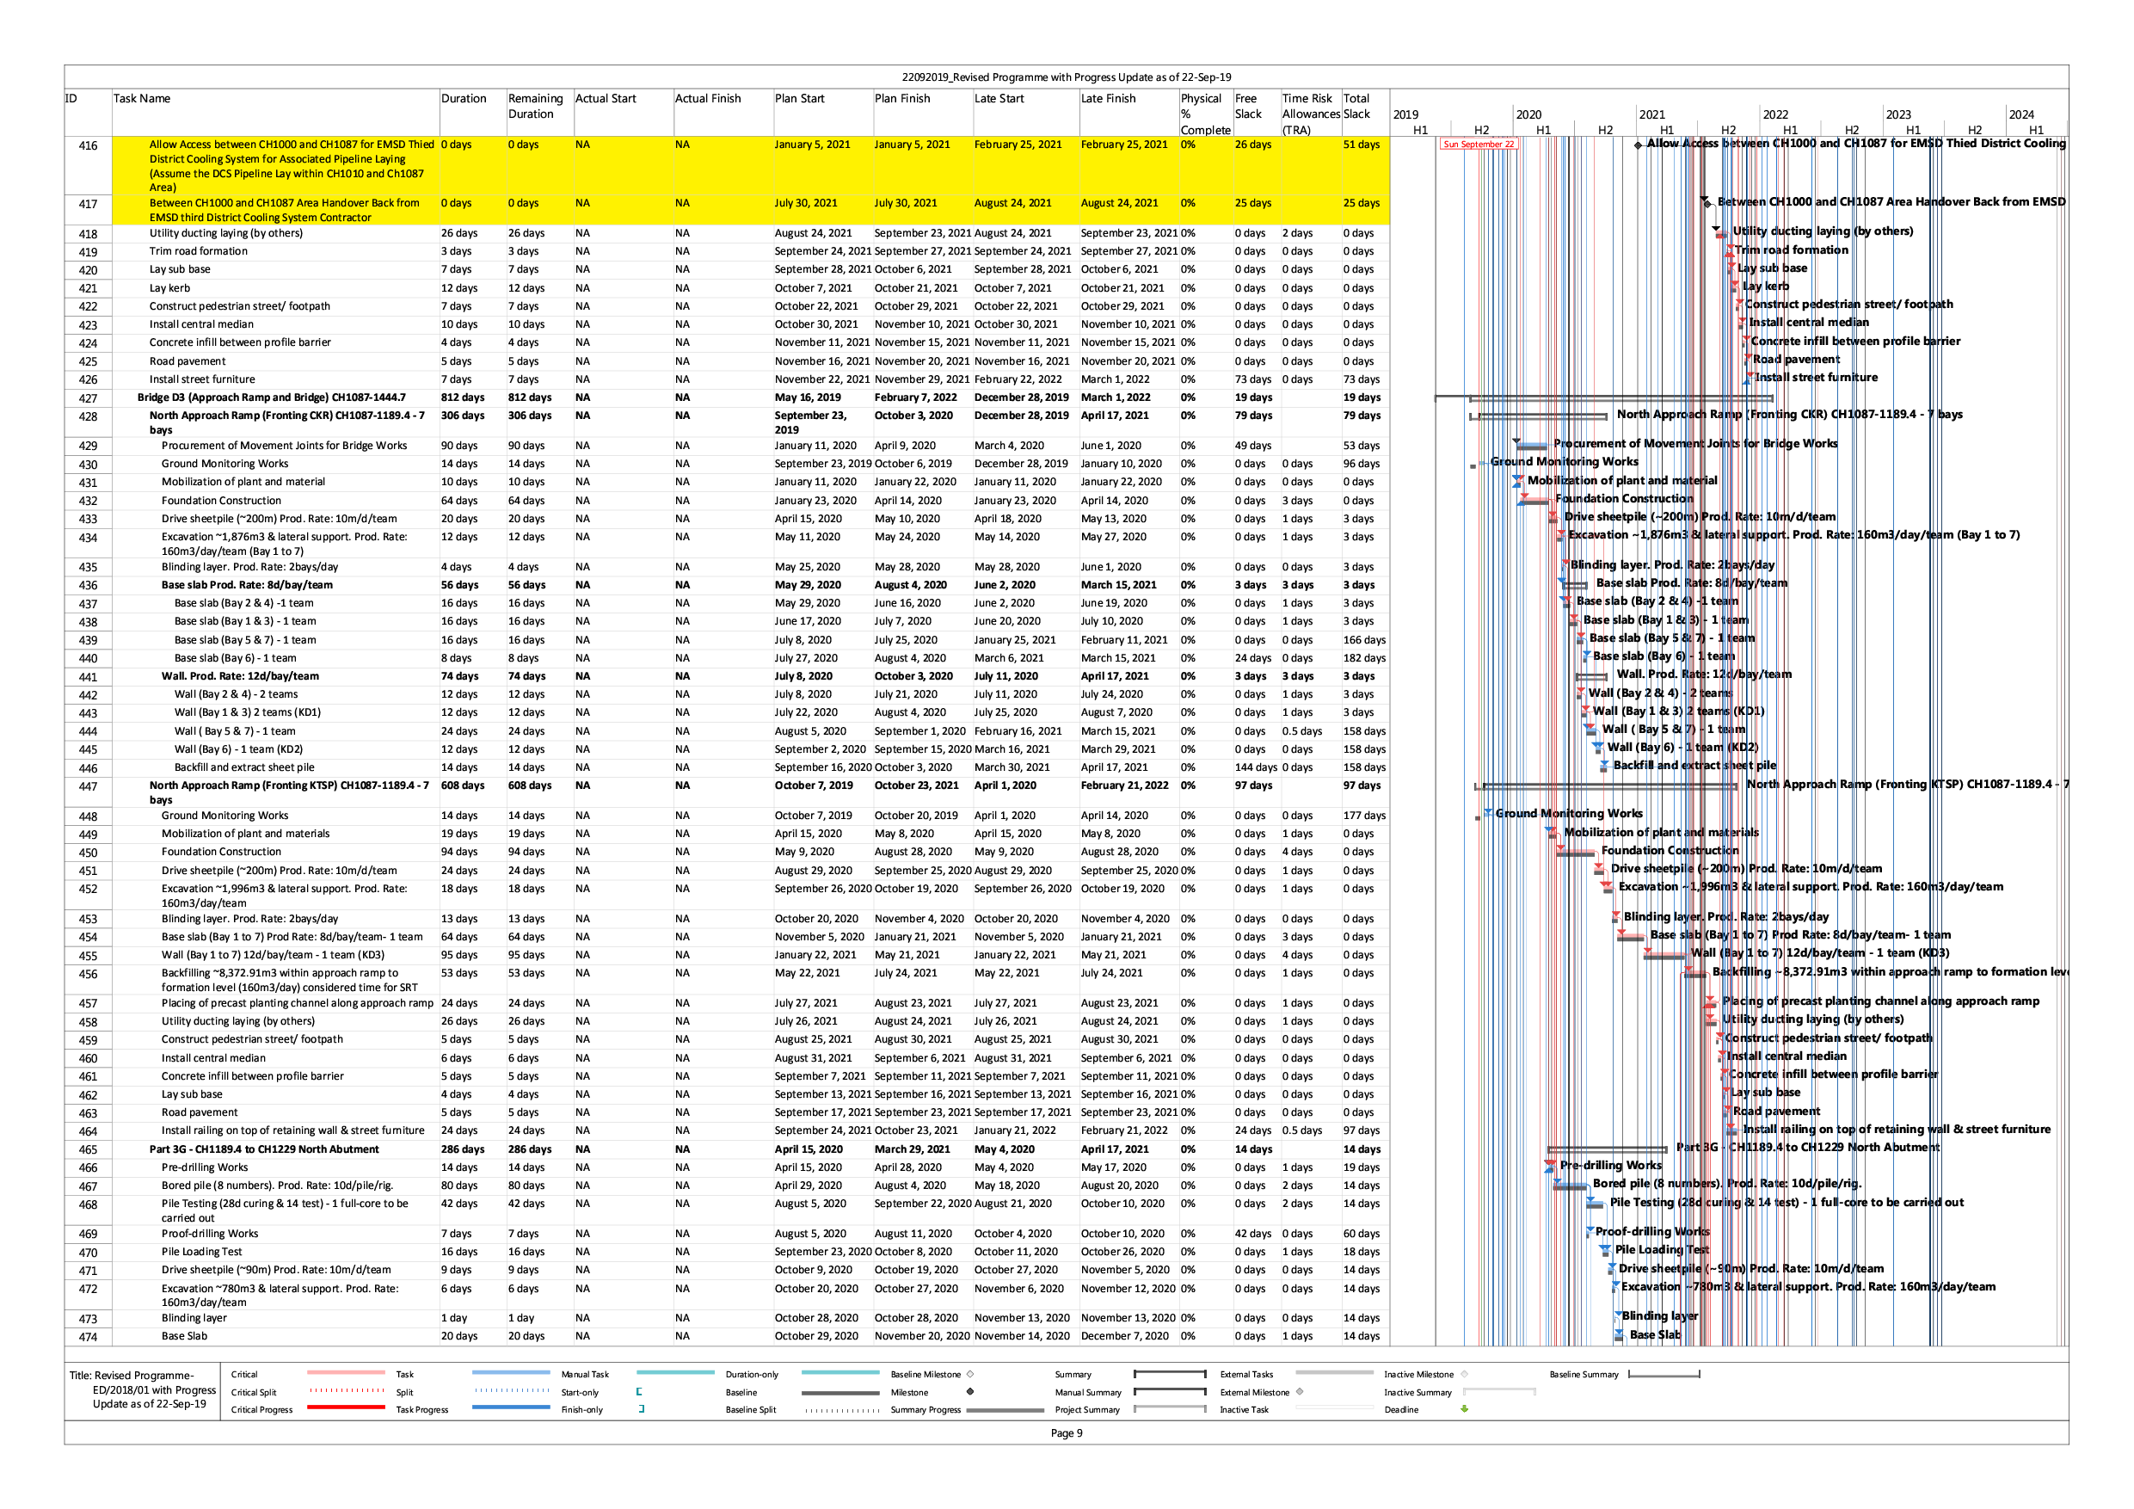Click the Duration column header

[x=464, y=99]
